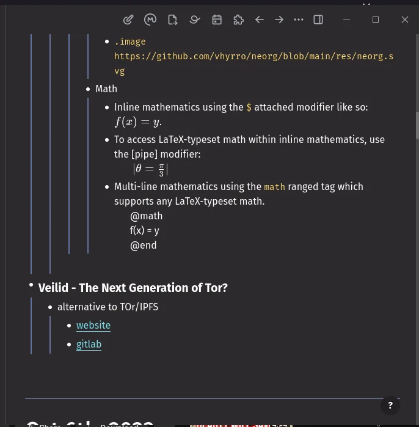Click the @end line
419x427 pixels.
click(143, 246)
